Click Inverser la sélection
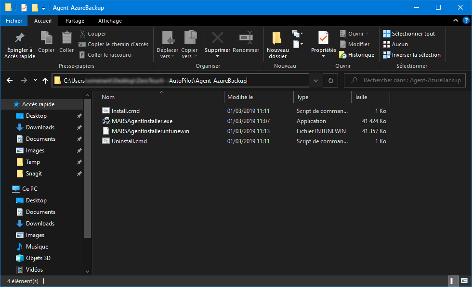Image resolution: width=472 pixels, height=287 pixels. (412, 55)
